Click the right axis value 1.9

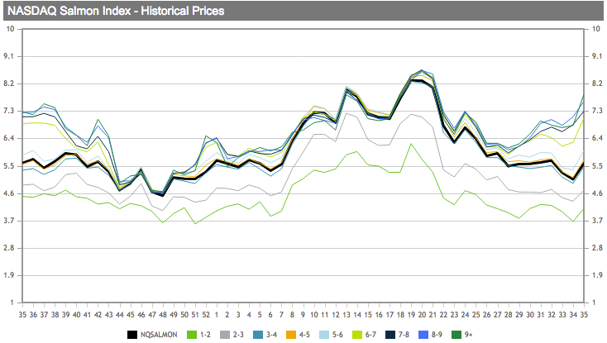click(x=597, y=275)
